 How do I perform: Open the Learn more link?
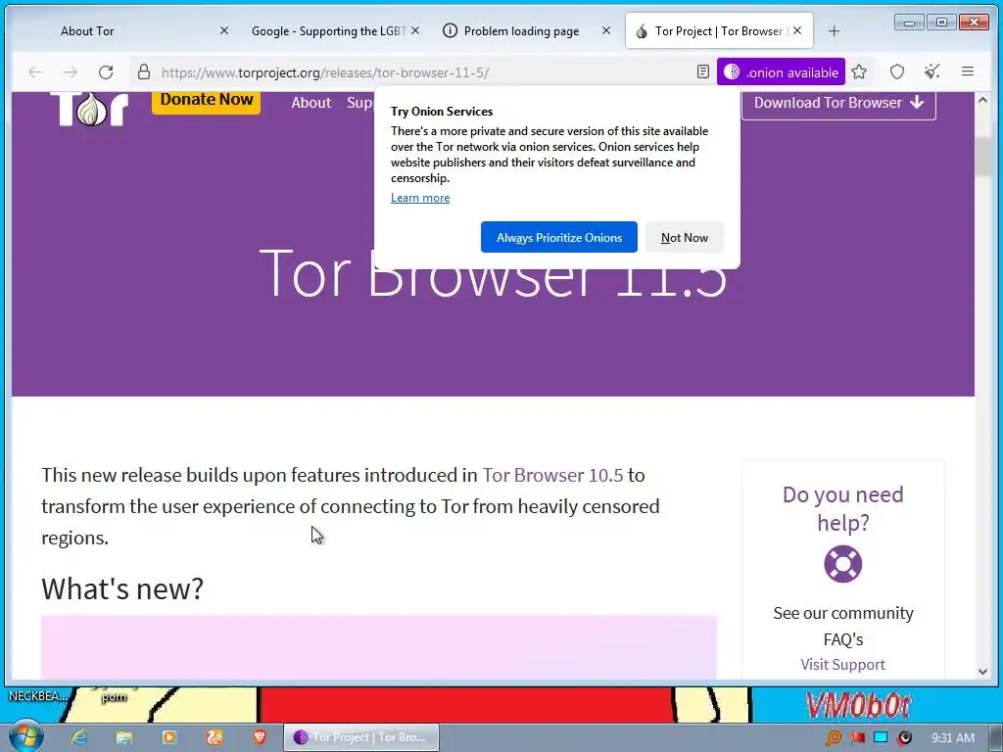click(420, 198)
